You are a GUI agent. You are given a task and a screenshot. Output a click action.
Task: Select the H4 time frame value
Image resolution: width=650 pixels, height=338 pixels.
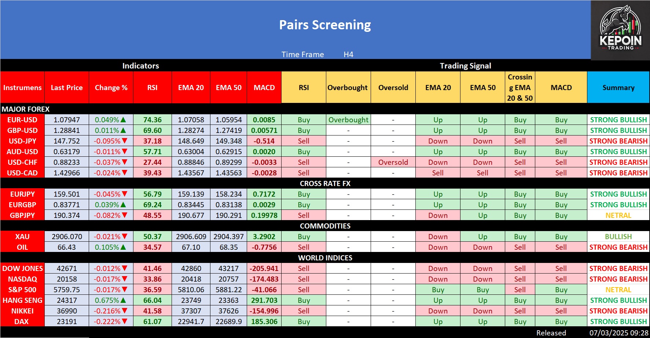coord(348,55)
